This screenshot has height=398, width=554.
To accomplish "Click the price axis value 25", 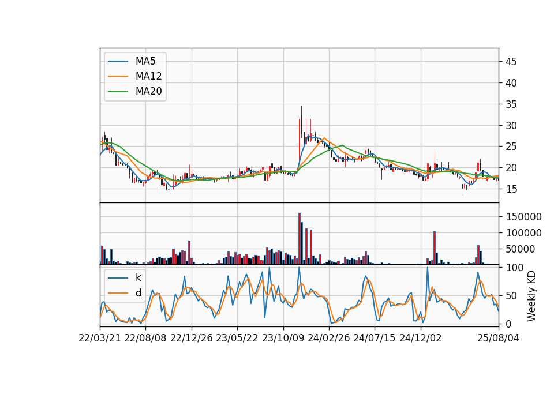I will pyautogui.click(x=511, y=147).
